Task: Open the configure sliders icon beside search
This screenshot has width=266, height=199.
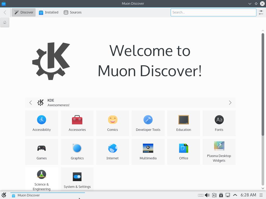Action: pos(261,12)
